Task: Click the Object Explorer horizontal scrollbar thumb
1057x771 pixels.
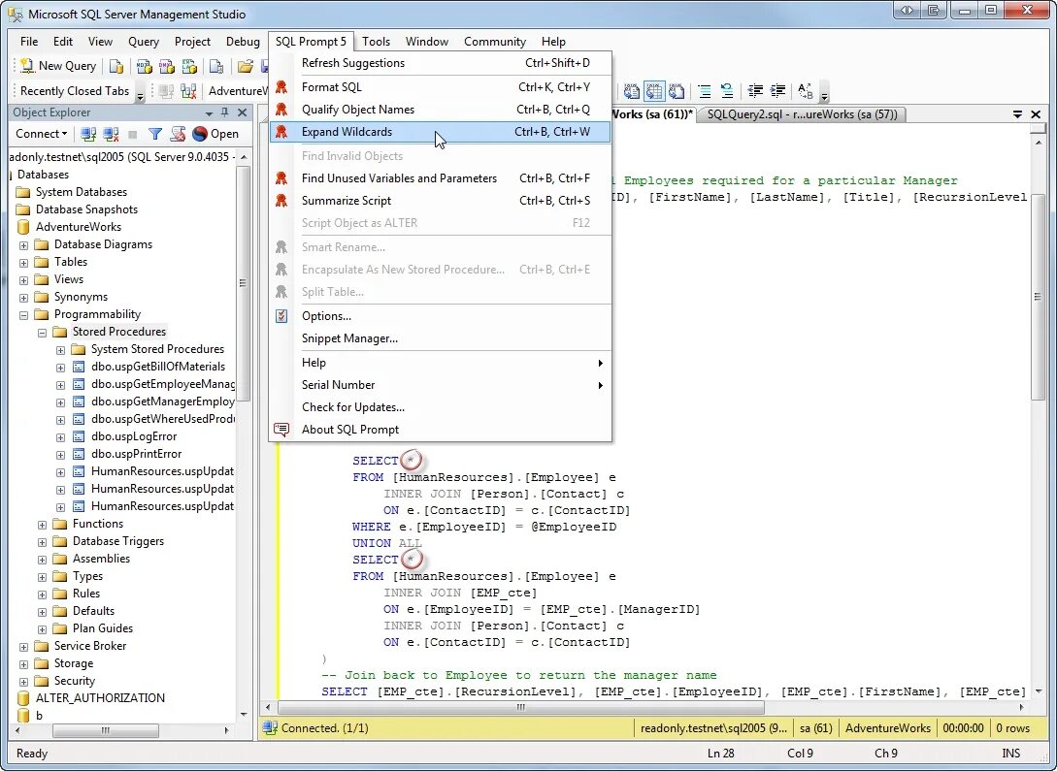Action: [105, 730]
